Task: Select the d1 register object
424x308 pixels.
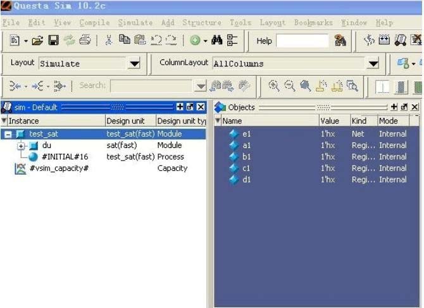Action: click(316, 180)
